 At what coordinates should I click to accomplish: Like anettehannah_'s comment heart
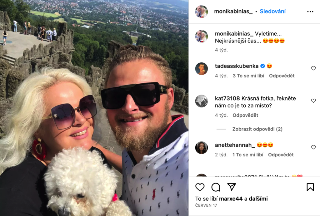[313, 147]
